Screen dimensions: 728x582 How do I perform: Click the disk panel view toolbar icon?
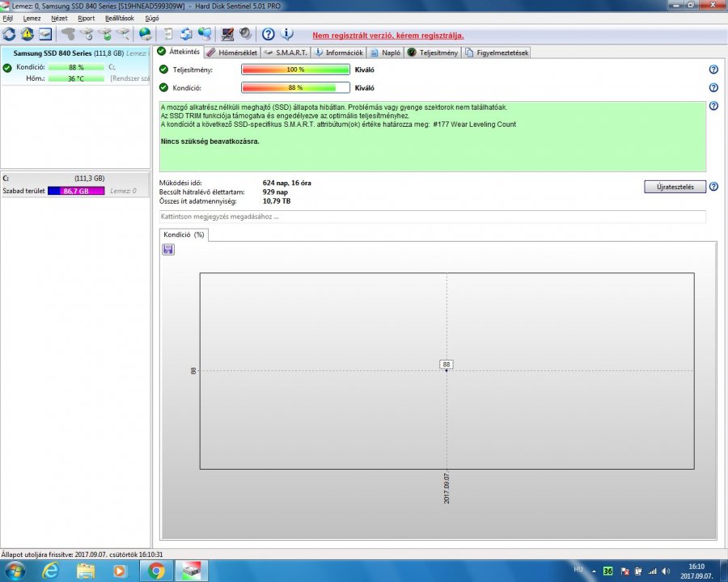[x=45, y=34]
